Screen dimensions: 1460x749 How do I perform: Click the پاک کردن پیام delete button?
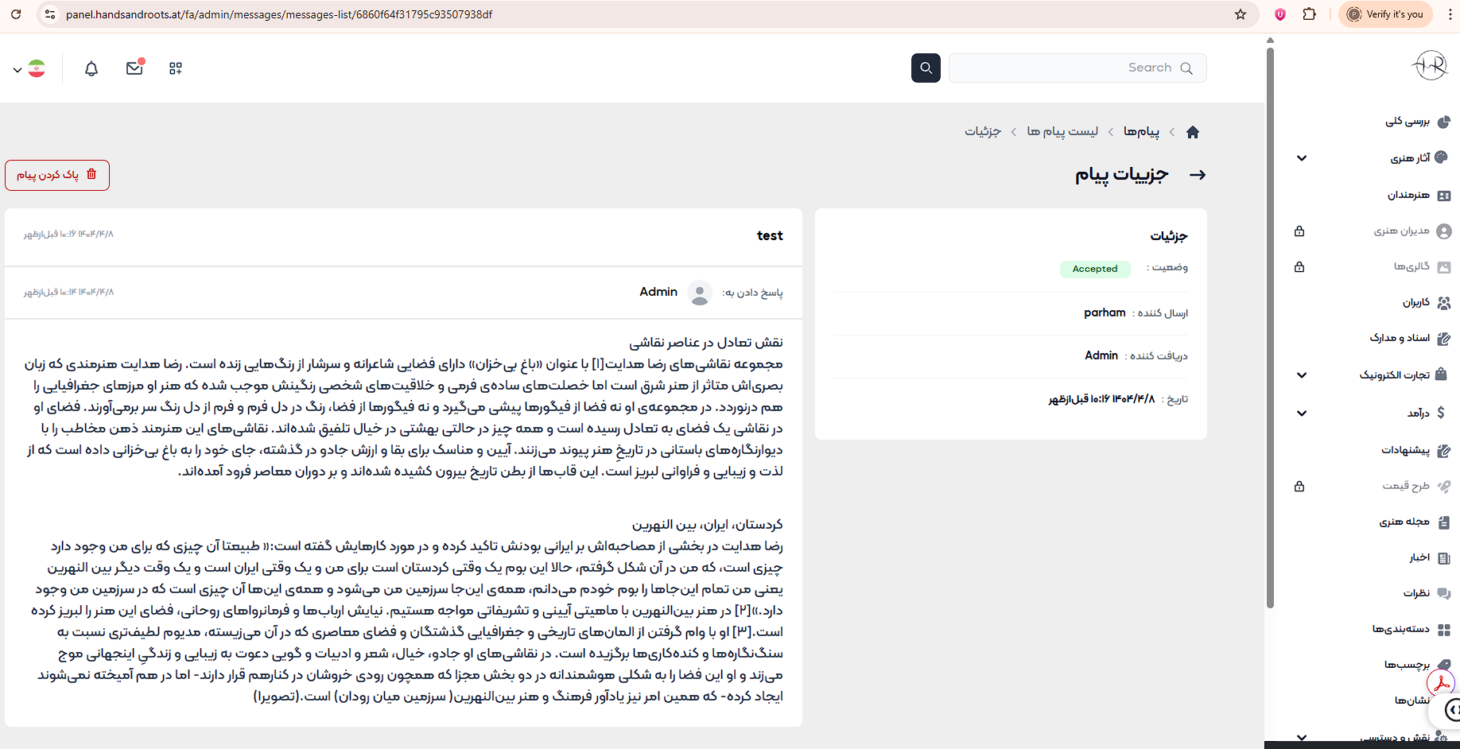57,175
